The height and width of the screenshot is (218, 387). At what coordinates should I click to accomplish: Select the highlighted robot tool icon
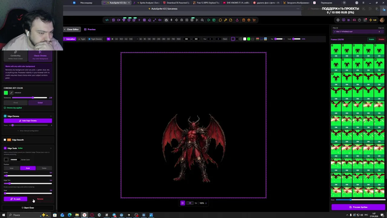pos(166,20)
